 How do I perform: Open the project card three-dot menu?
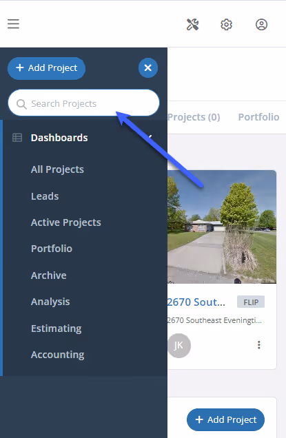click(x=259, y=345)
